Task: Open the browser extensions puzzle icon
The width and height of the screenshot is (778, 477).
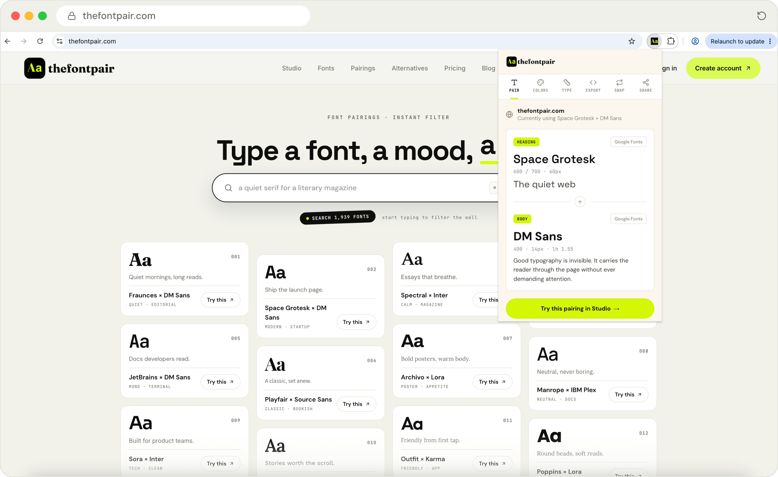Action: click(x=671, y=41)
